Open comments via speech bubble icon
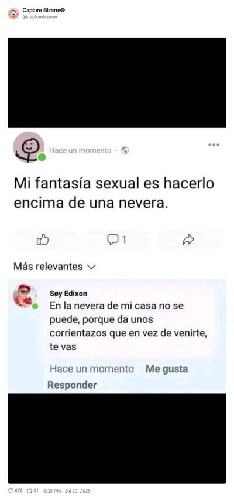This screenshot has height=499, width=234. point(116,240)
